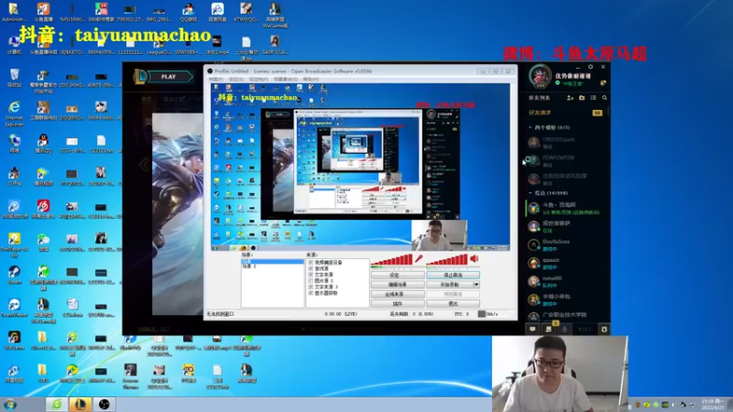Open League settings gear at the window top
The image size is (733, 412).
[590, 67]
